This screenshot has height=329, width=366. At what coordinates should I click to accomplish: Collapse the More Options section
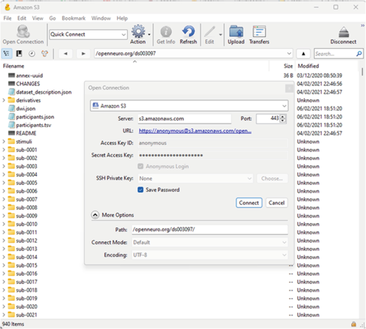pyautogui.click(x=95, y=215)
